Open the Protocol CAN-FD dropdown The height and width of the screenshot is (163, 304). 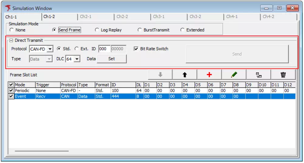(50, 49)
